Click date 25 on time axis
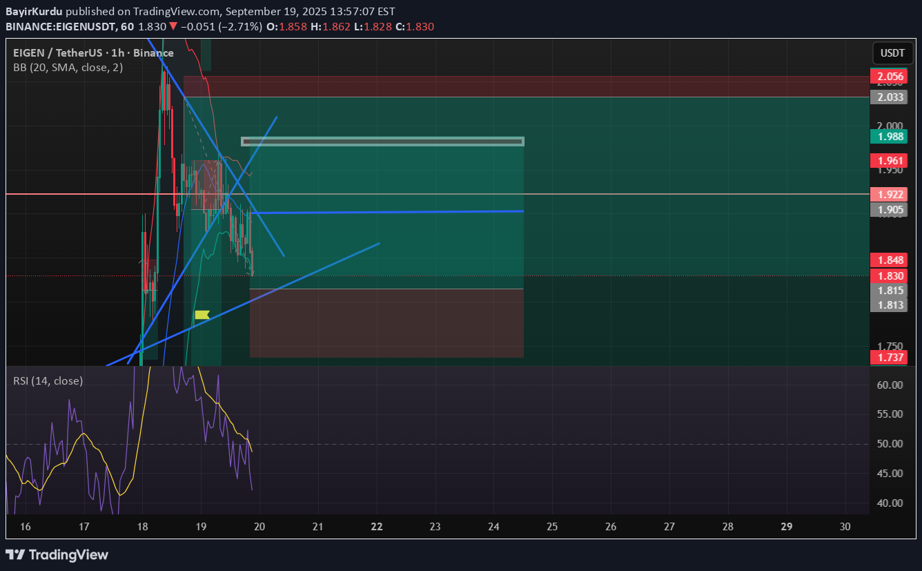Image resolution: width=922 pixels, height=571 pixels. [552, 527]
